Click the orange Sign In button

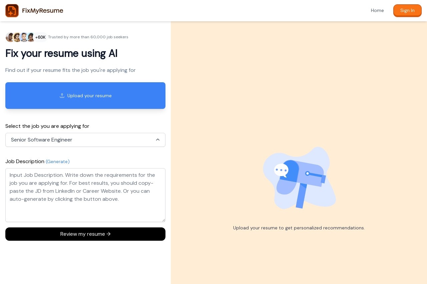click(x=407, y=11)
